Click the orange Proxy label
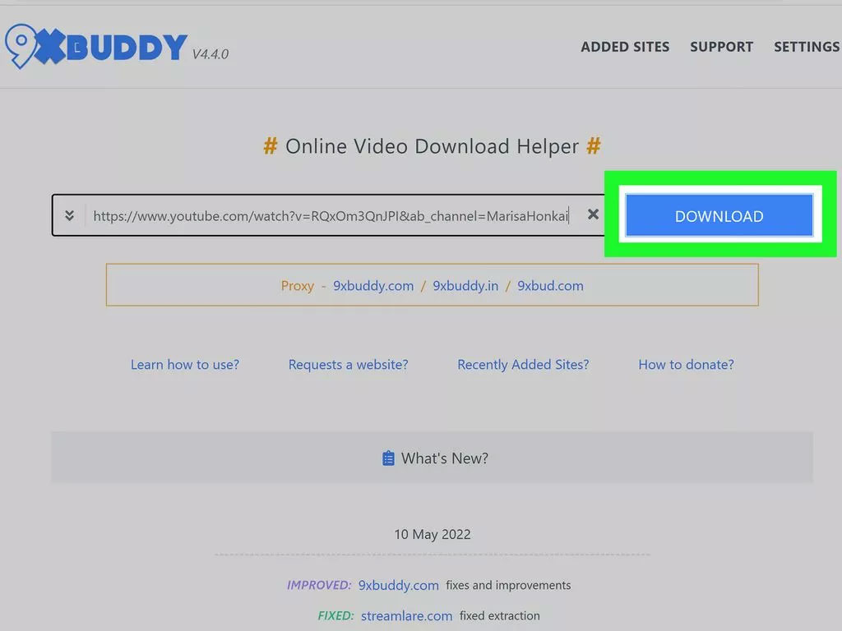 [298, 286]
